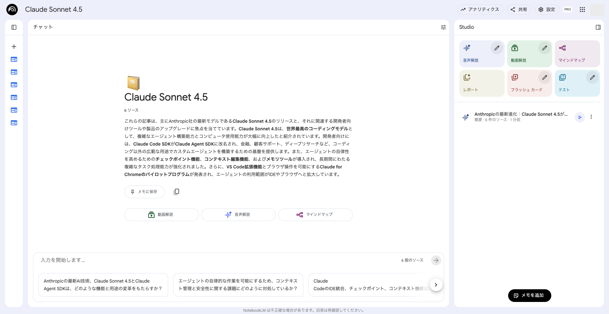Edit the テスト card via pencil icon
The width and height of the screenshot is (609, 314).
click(592, 77)
